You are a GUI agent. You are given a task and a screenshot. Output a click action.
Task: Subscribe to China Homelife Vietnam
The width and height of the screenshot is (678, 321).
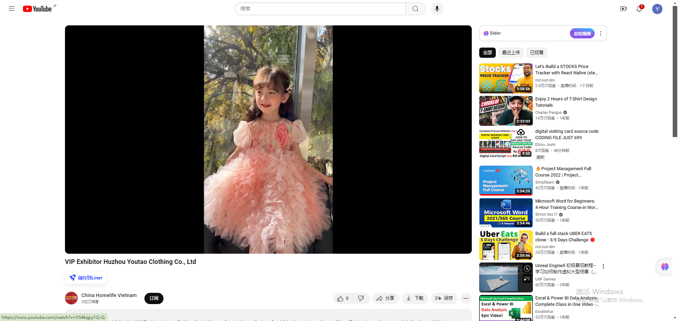click(x=154, y=298)
